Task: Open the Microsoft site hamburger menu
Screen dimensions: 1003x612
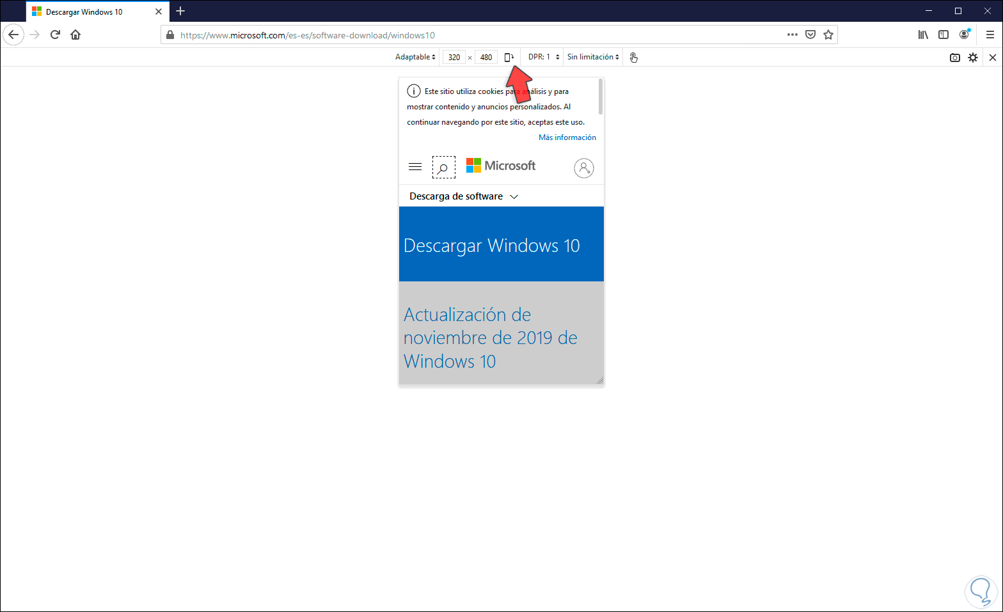Action: (x=415, y=167)
